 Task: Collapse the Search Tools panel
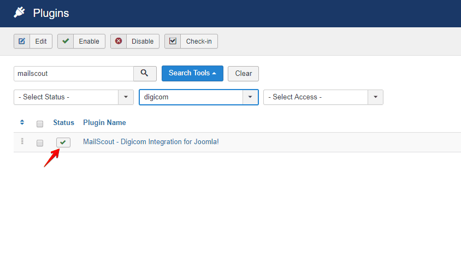tap(192, 73)
